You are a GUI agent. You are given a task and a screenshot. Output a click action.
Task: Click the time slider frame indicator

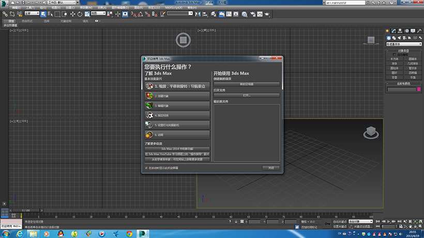(x=26, y=210)
